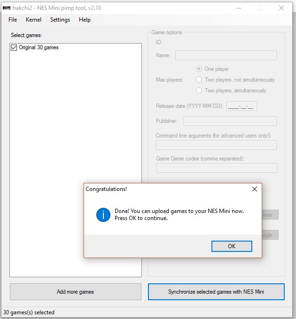
Task: Open the Settings menu
Action: (60, 20)
